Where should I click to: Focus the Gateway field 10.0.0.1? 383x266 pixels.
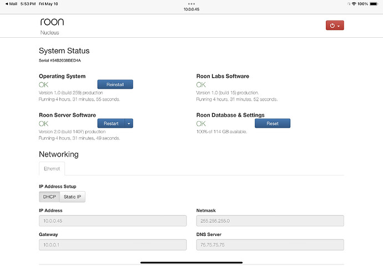(113, 245)
